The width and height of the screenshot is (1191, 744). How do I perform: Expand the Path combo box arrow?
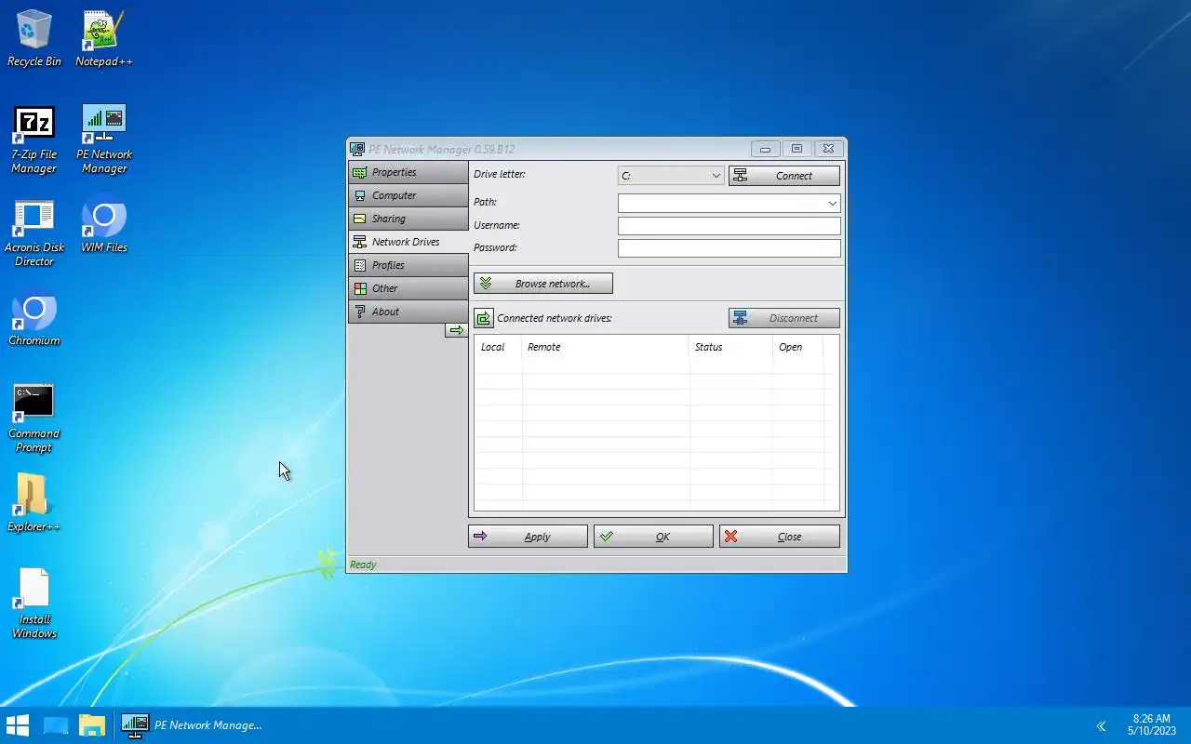[x=832, y=203]
